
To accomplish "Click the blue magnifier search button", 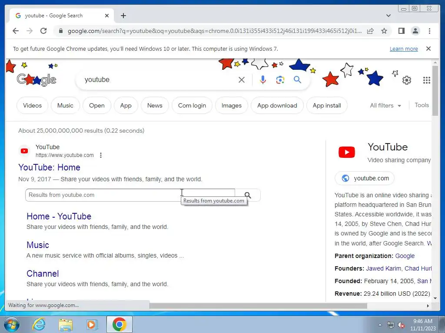I will pyautogui.click(x=297, y=80).
